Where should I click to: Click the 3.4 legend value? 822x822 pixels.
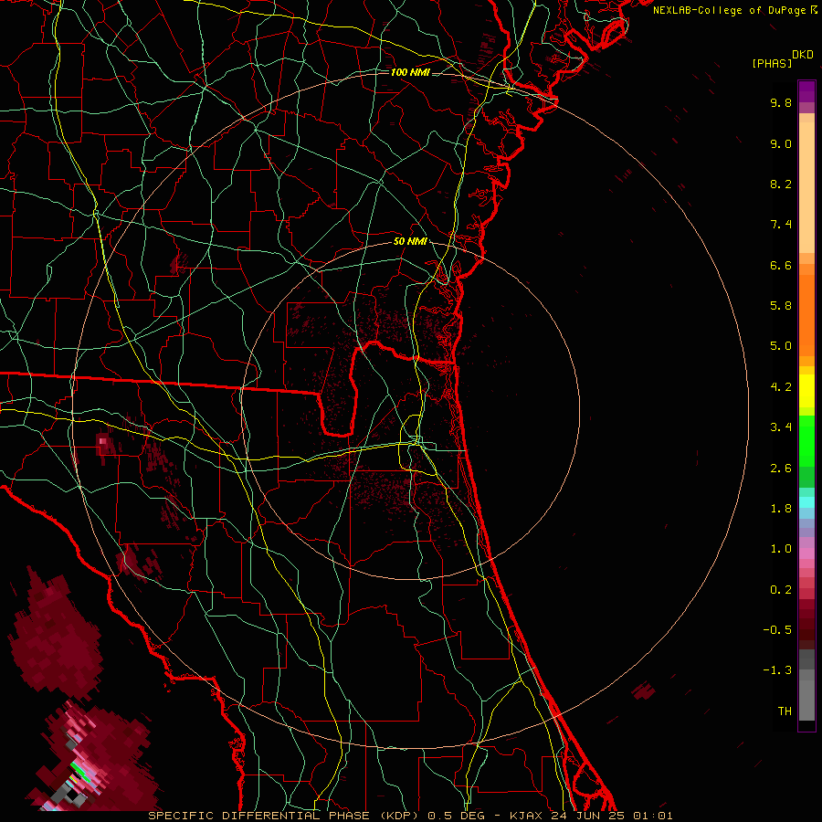coord(781,427)
